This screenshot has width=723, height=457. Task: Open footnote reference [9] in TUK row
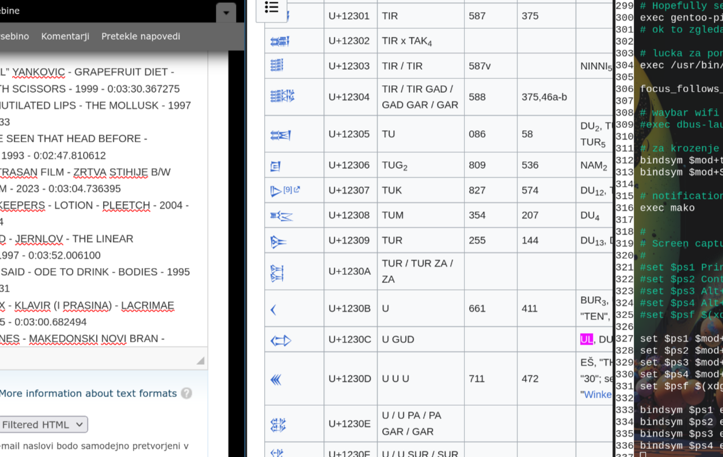(288, 190)
